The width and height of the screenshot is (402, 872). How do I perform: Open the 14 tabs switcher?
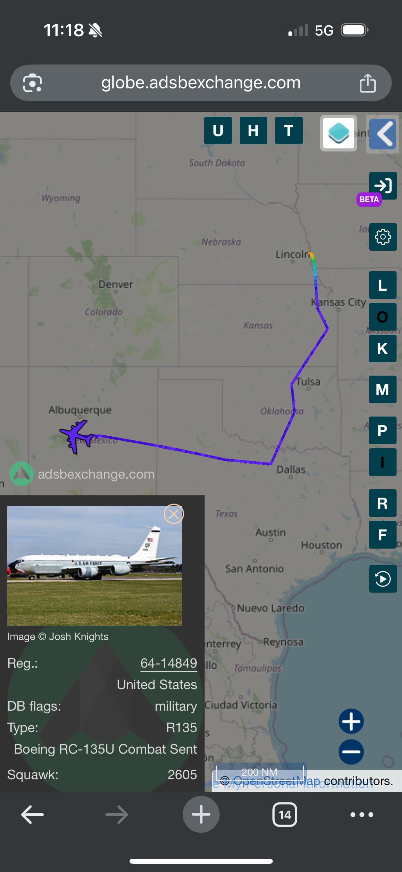point(285,815)
